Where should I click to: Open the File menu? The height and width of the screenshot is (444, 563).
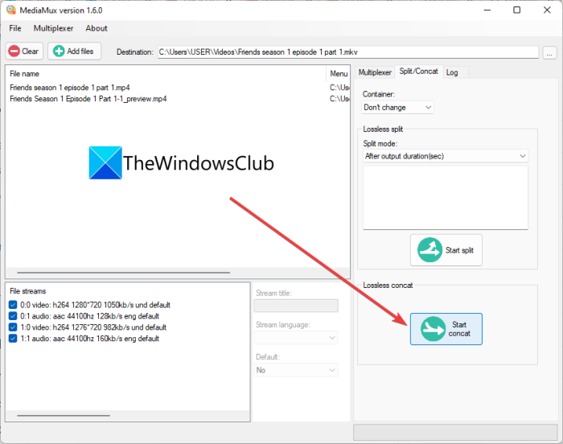15,28
